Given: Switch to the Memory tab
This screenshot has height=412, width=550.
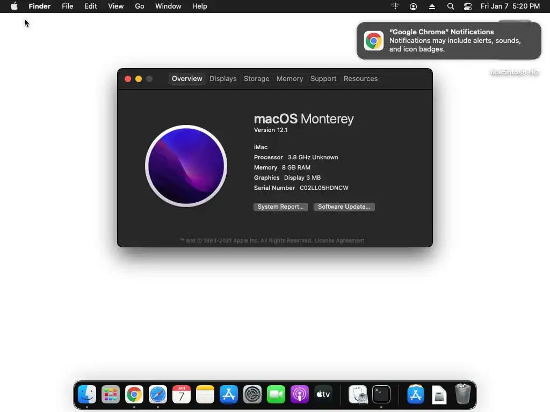Looking at the screenshot, I should (290, 79).
